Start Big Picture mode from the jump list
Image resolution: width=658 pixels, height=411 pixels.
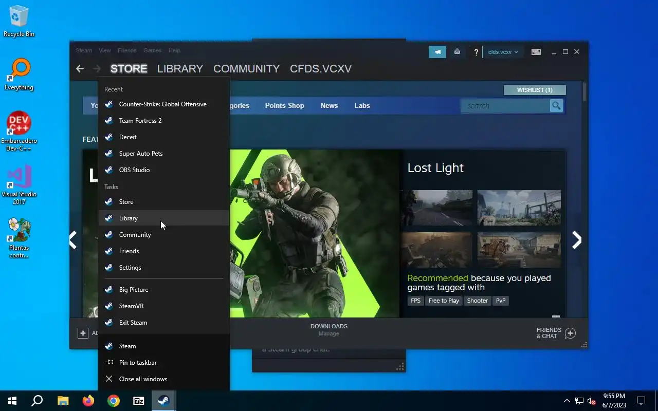point(163,290)
